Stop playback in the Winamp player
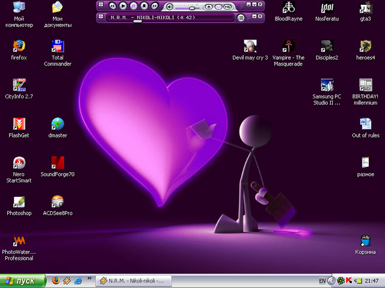Image resolution: width=385 pixels, height=288 pixels. coord(144,5)
